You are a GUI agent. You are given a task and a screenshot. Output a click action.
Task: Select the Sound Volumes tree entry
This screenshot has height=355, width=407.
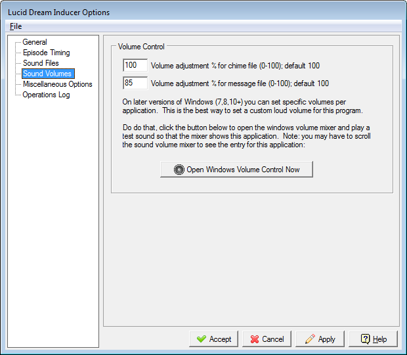(47, 74)
